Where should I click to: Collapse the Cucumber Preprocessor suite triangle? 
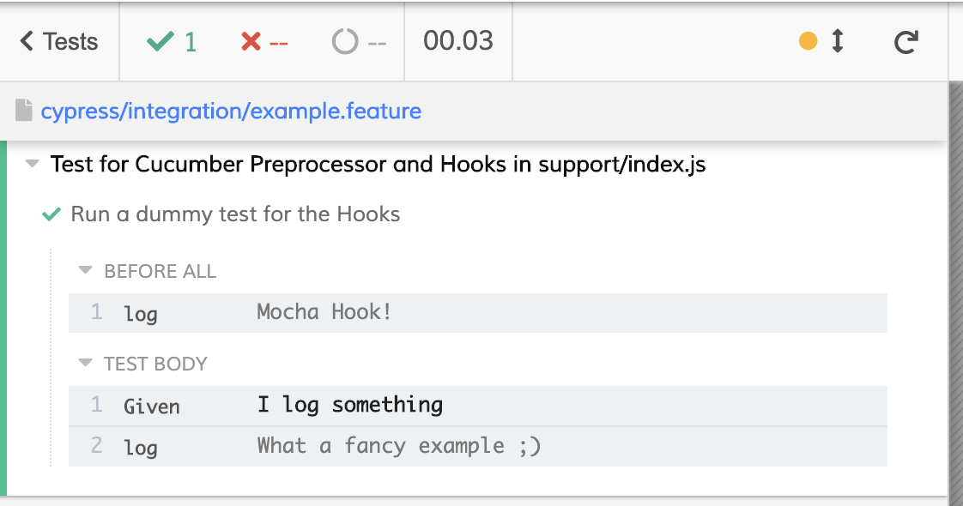(32, 164)
